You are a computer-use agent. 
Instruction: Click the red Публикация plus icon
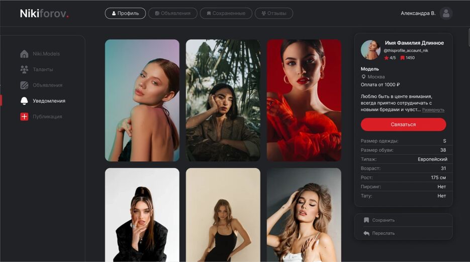point(24,116)
